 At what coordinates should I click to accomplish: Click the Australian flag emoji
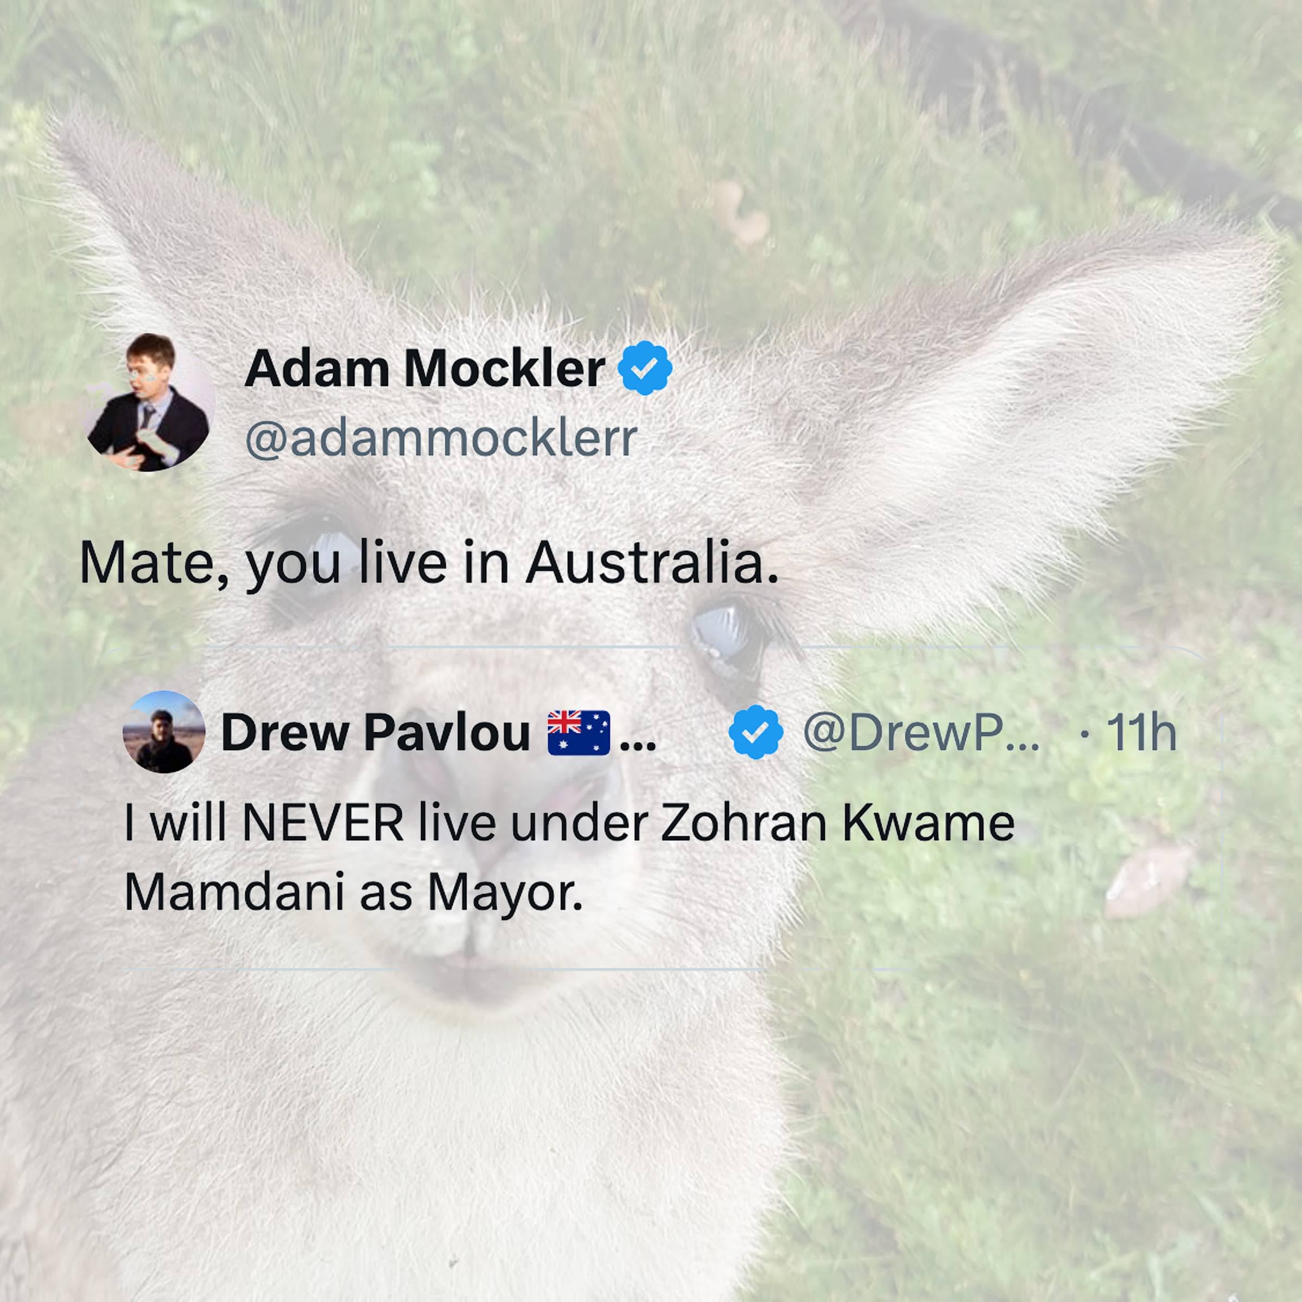coord(578,733)
